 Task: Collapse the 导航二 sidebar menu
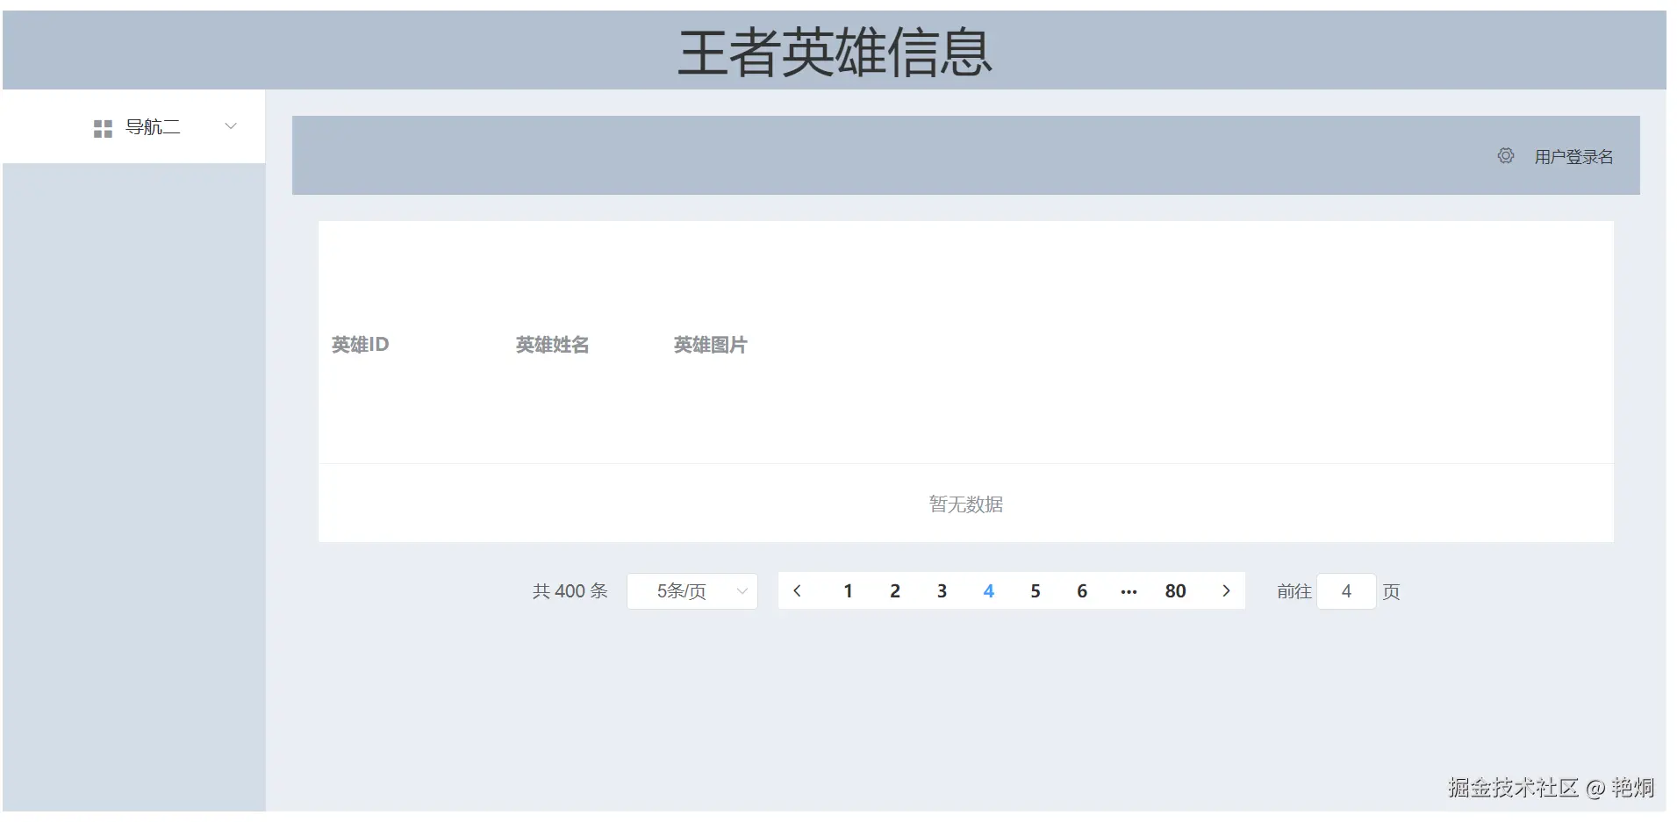point(231,126)
